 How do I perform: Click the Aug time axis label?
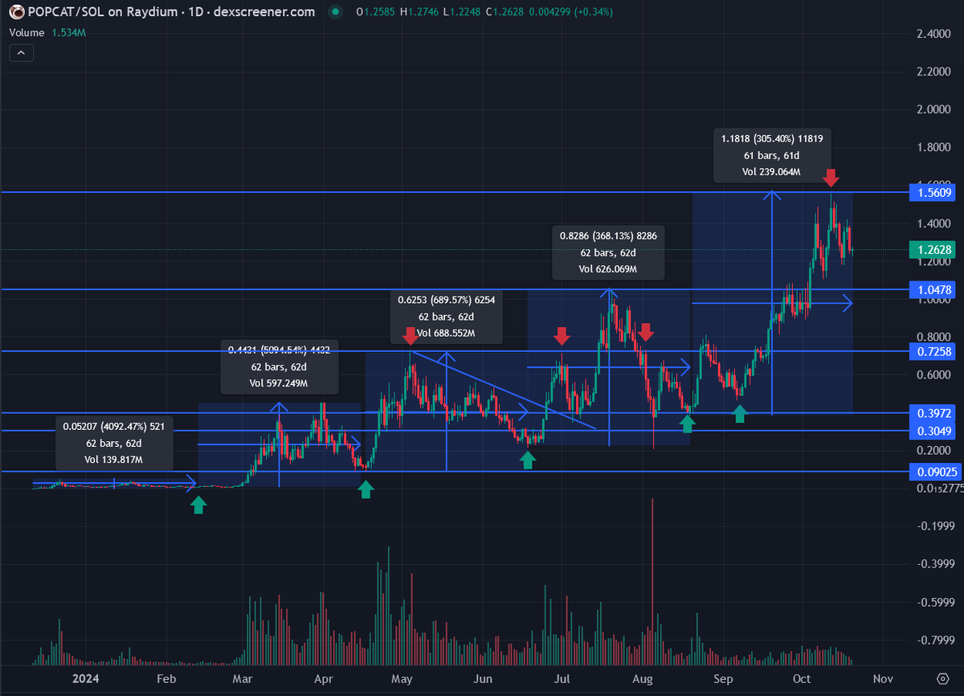pos(643,679)
